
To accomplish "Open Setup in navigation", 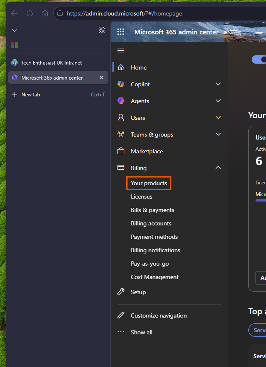I will [x=138, y=292].
